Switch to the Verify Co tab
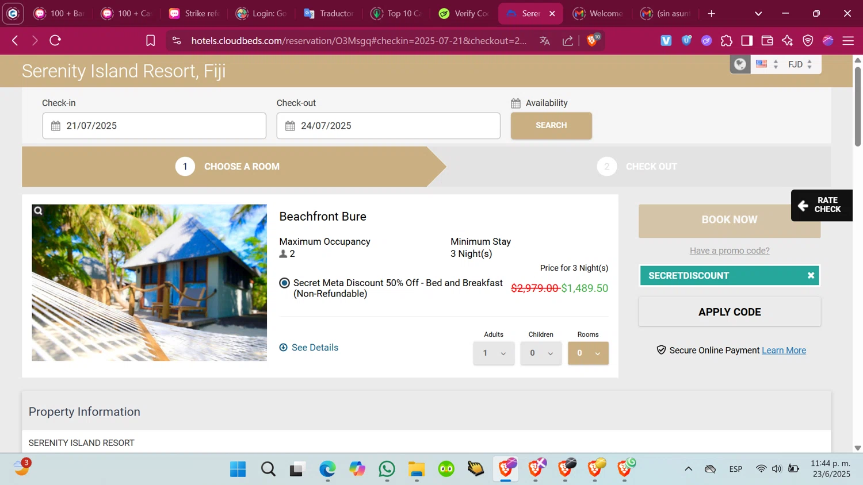This screenshot has width=863, height=485. click(464, 13)
